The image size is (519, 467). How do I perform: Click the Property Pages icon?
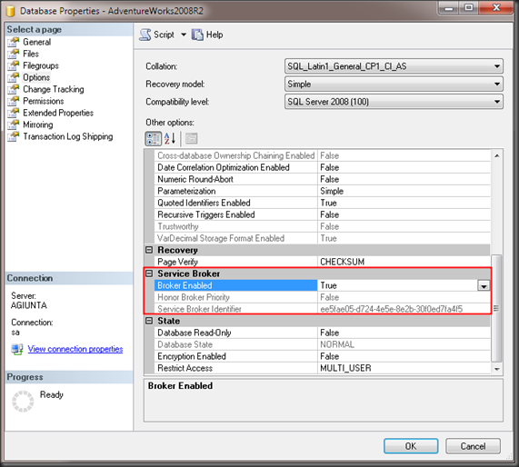point(191,139)
